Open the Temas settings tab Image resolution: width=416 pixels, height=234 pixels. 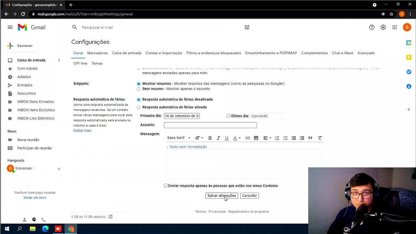point(97,63)
